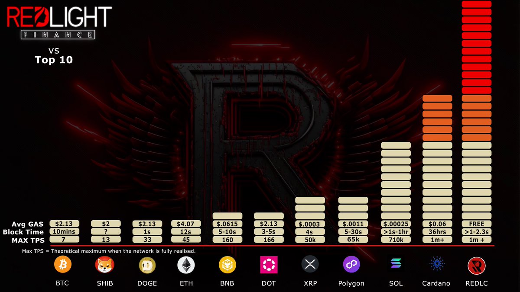Click the Top 10 heading text
The height and width of the screenshot is (292, 520).
click(54, 60)
